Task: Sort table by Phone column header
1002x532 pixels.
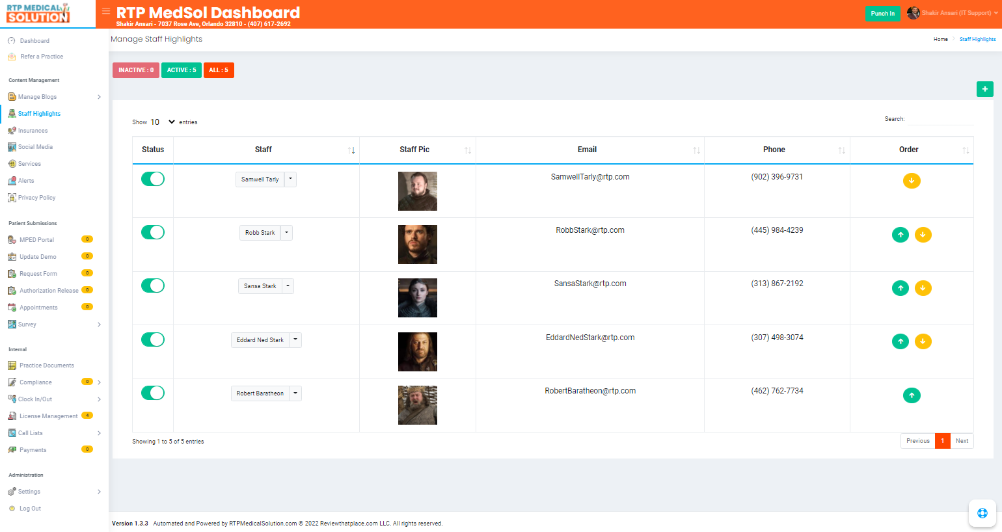Action: (777, 150)
